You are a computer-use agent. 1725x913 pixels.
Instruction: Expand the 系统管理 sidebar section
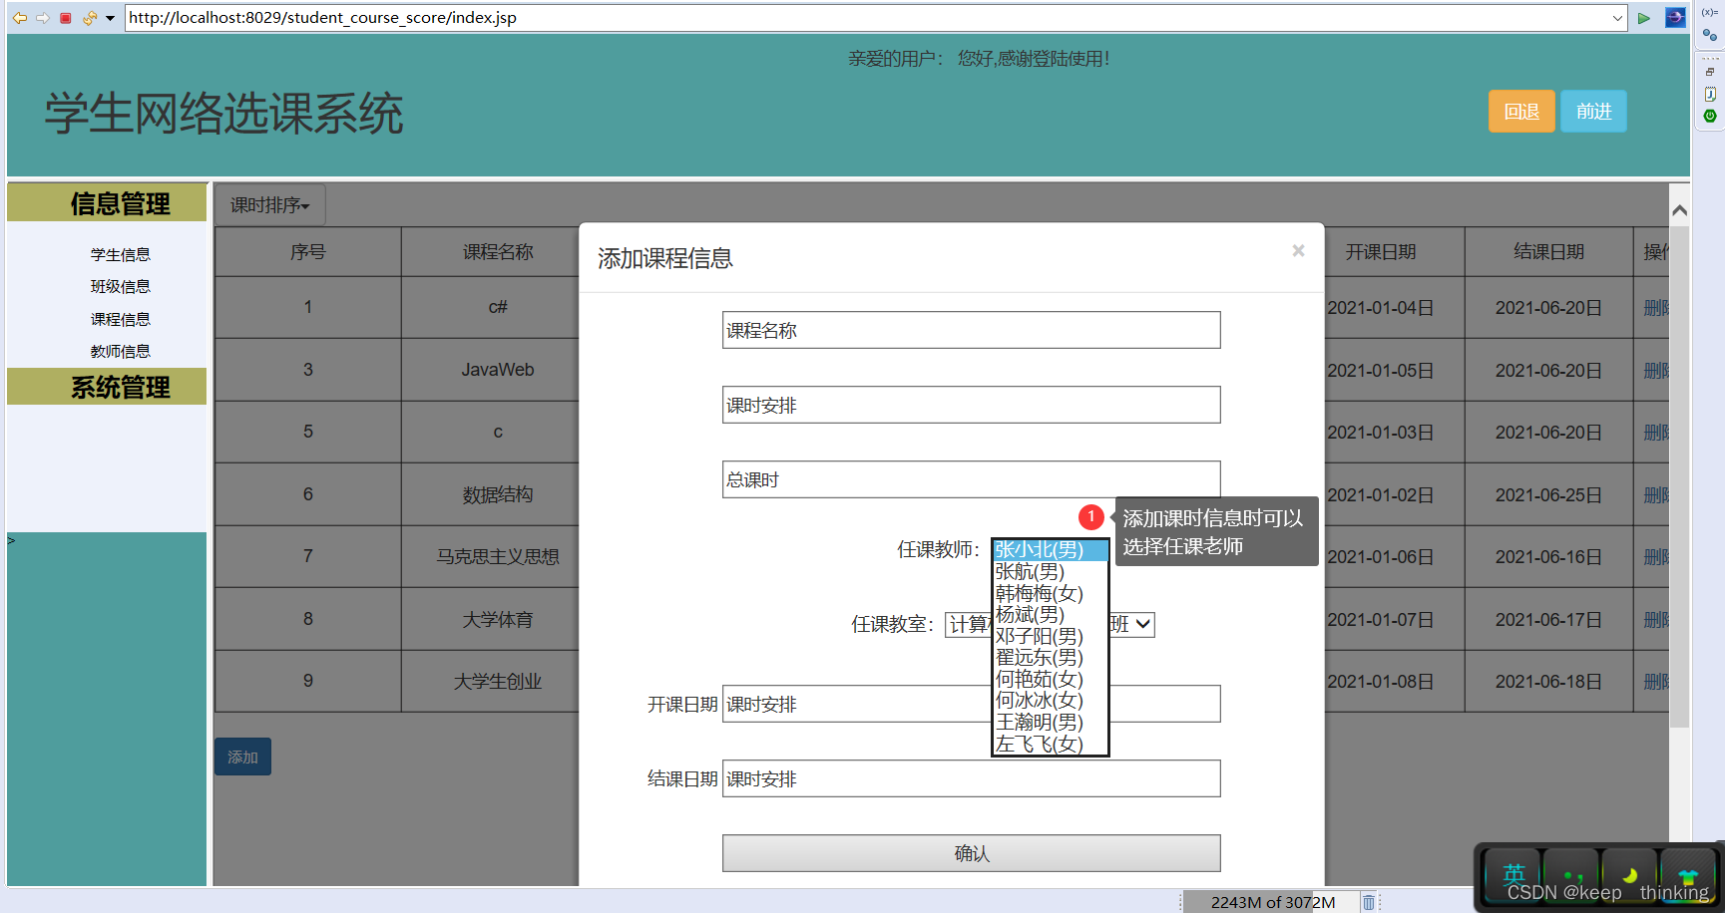[x=107, y=387]
